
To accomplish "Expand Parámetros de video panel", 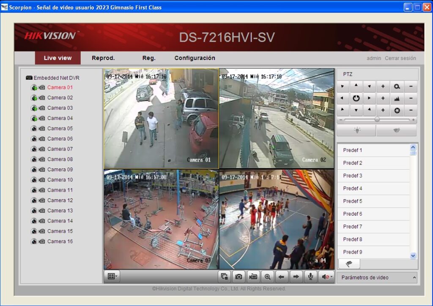I will pyautogui.click(x=377, y=278).
